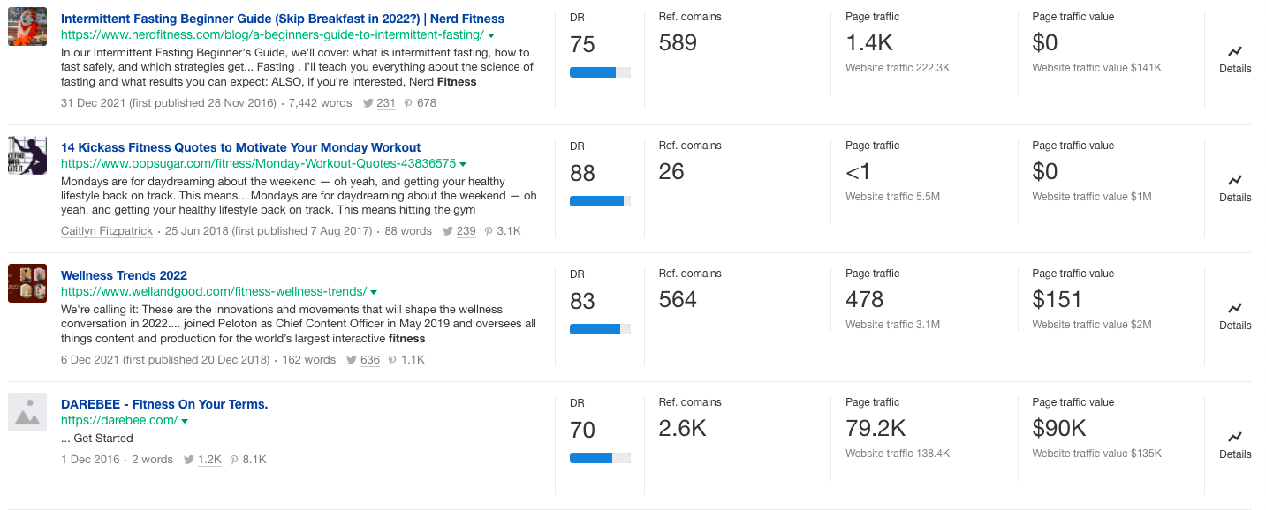The width and height of the screenshot is (1266, 510).
Task: Open Details for the Wellness Trends result
Action: (x=1234, y=316)
